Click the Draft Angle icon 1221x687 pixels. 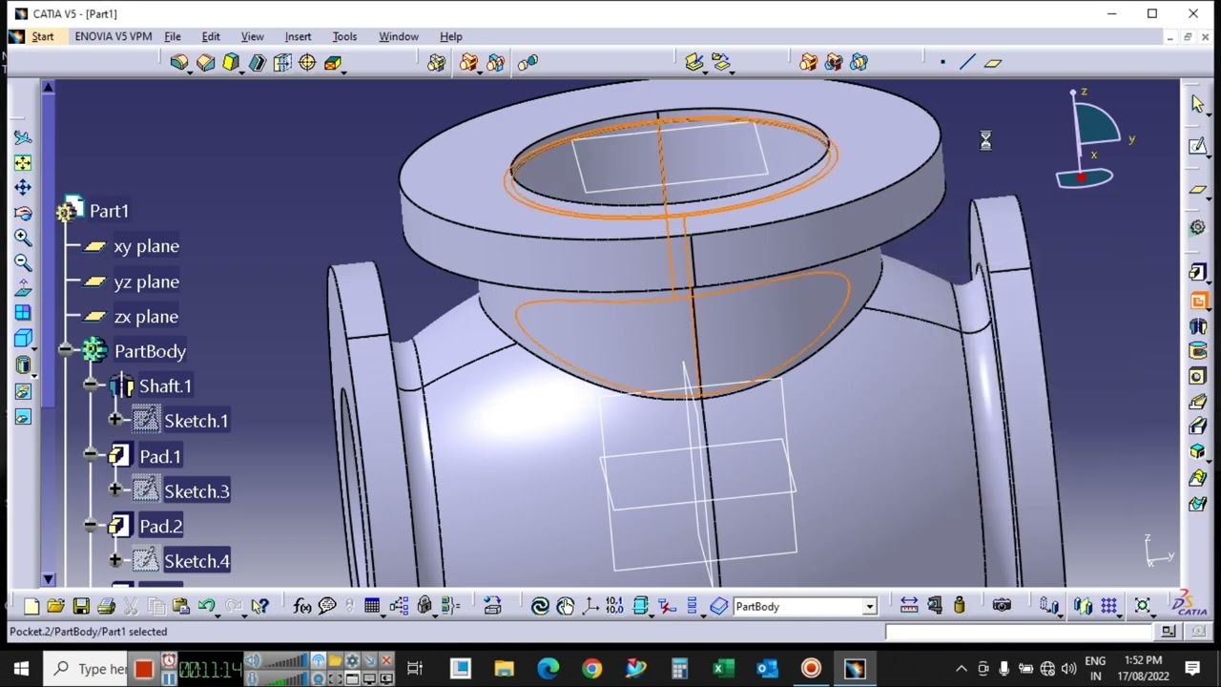pyautogui.click(x=231, y=63)
